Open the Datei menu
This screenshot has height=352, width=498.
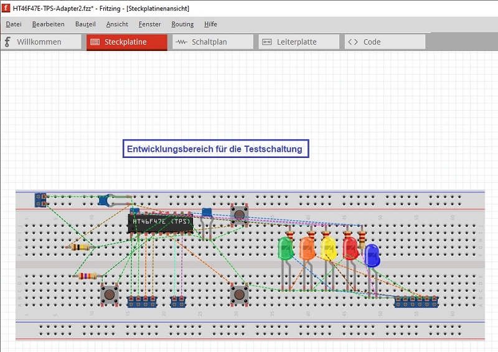pos(14,24)
